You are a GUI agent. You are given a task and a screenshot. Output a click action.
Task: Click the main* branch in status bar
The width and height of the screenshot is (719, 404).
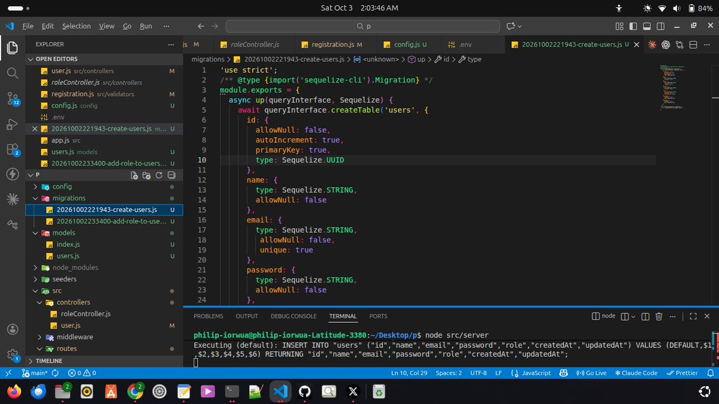34,373
